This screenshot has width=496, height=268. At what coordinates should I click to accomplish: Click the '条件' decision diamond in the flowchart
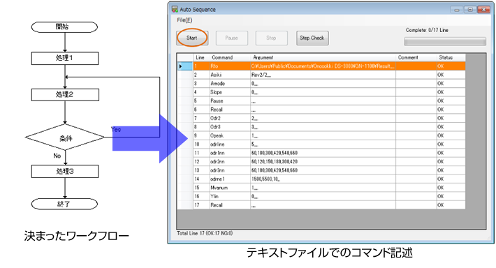[x=65, y=137]
